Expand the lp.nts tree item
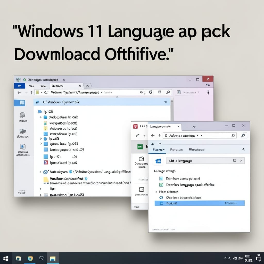Image resolution: width=264 pixels, height=264 pixels. 41,138
